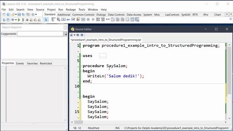Screen dimensions: 233x131
Task: Pick the TFrame component icon
Action: click(x=132, y=19)
